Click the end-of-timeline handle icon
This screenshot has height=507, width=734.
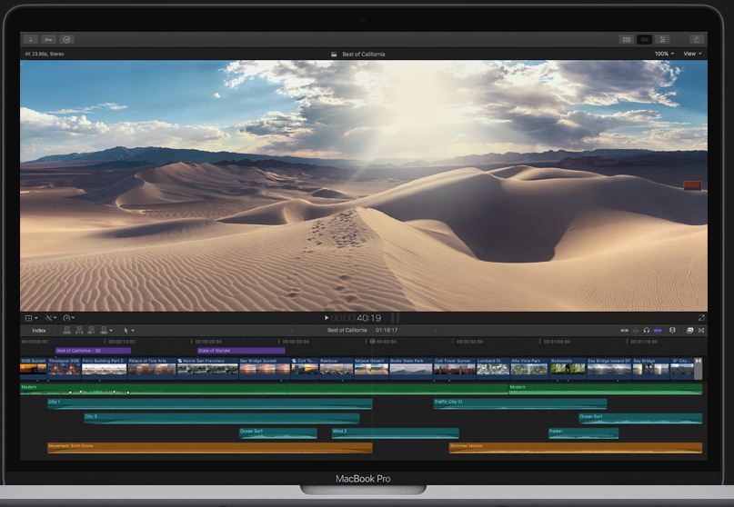[698, 368]
